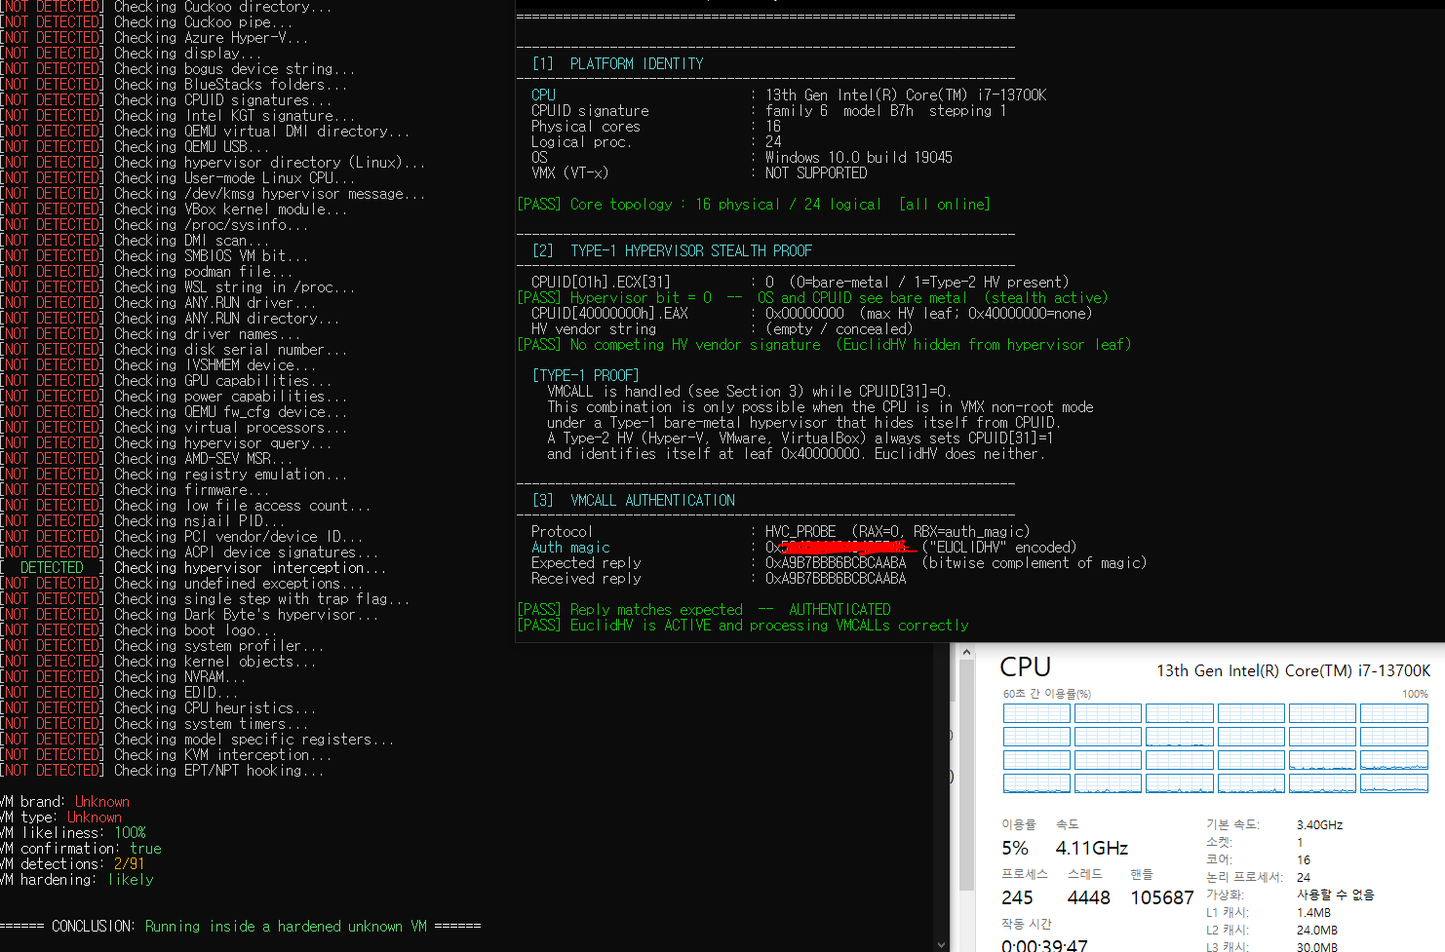The height and width of the screenshot is (952, 1445).
Task: Select the last logical processor graph in the bottom row
Action: pyautogui.click(x=1394, y=783)
